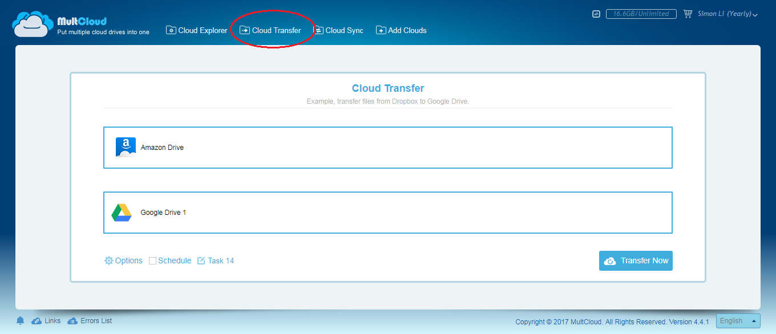
Task: Open the Cloud Explorer tab
Action: tap(197, 30)
